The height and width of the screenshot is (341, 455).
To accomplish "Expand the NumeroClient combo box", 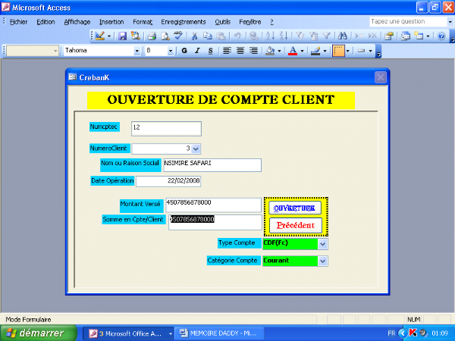I will [196, 149].
